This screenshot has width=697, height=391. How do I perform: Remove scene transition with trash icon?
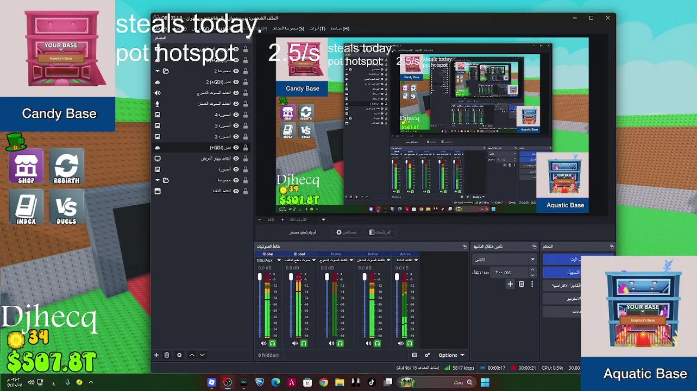(521, 284)
